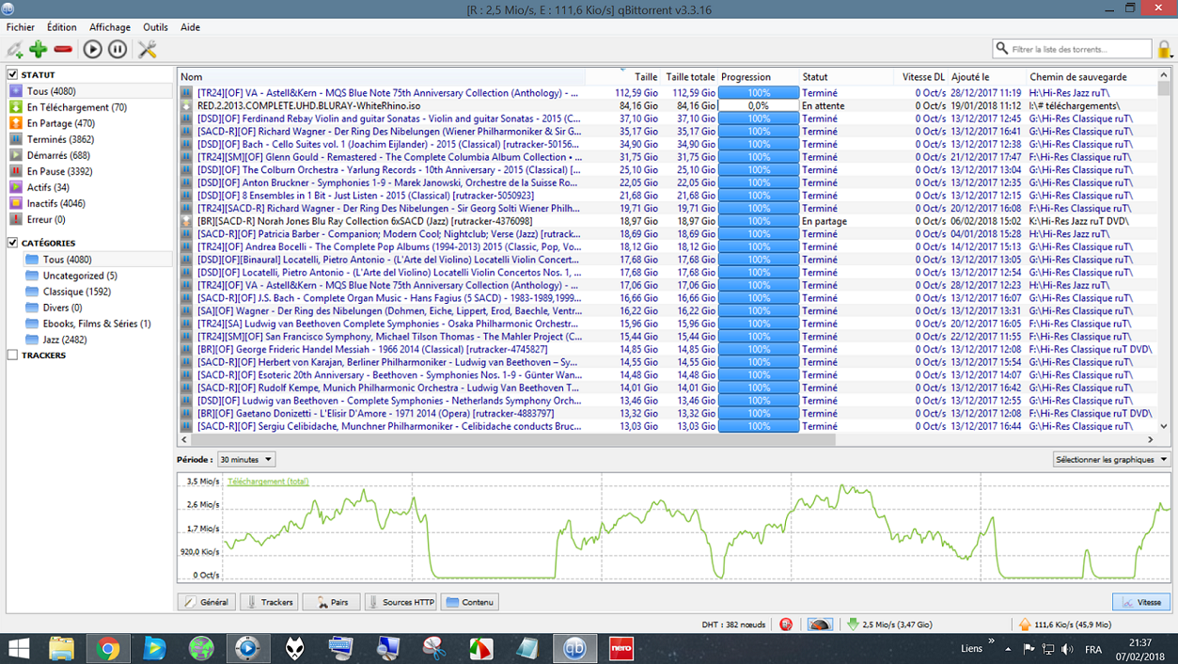Viewport: 1178px width, 664px height.
Task: Select the 'En Téléchargement (70)' filter icon
Action: [x=16, y=107]
